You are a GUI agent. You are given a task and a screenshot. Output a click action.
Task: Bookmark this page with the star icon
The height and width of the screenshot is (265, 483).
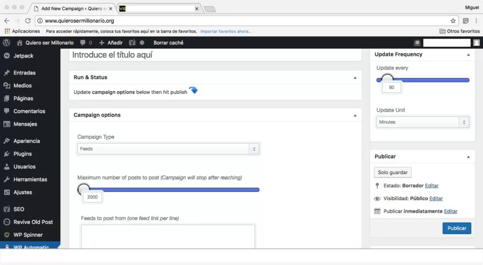click(x=453, y=21)
